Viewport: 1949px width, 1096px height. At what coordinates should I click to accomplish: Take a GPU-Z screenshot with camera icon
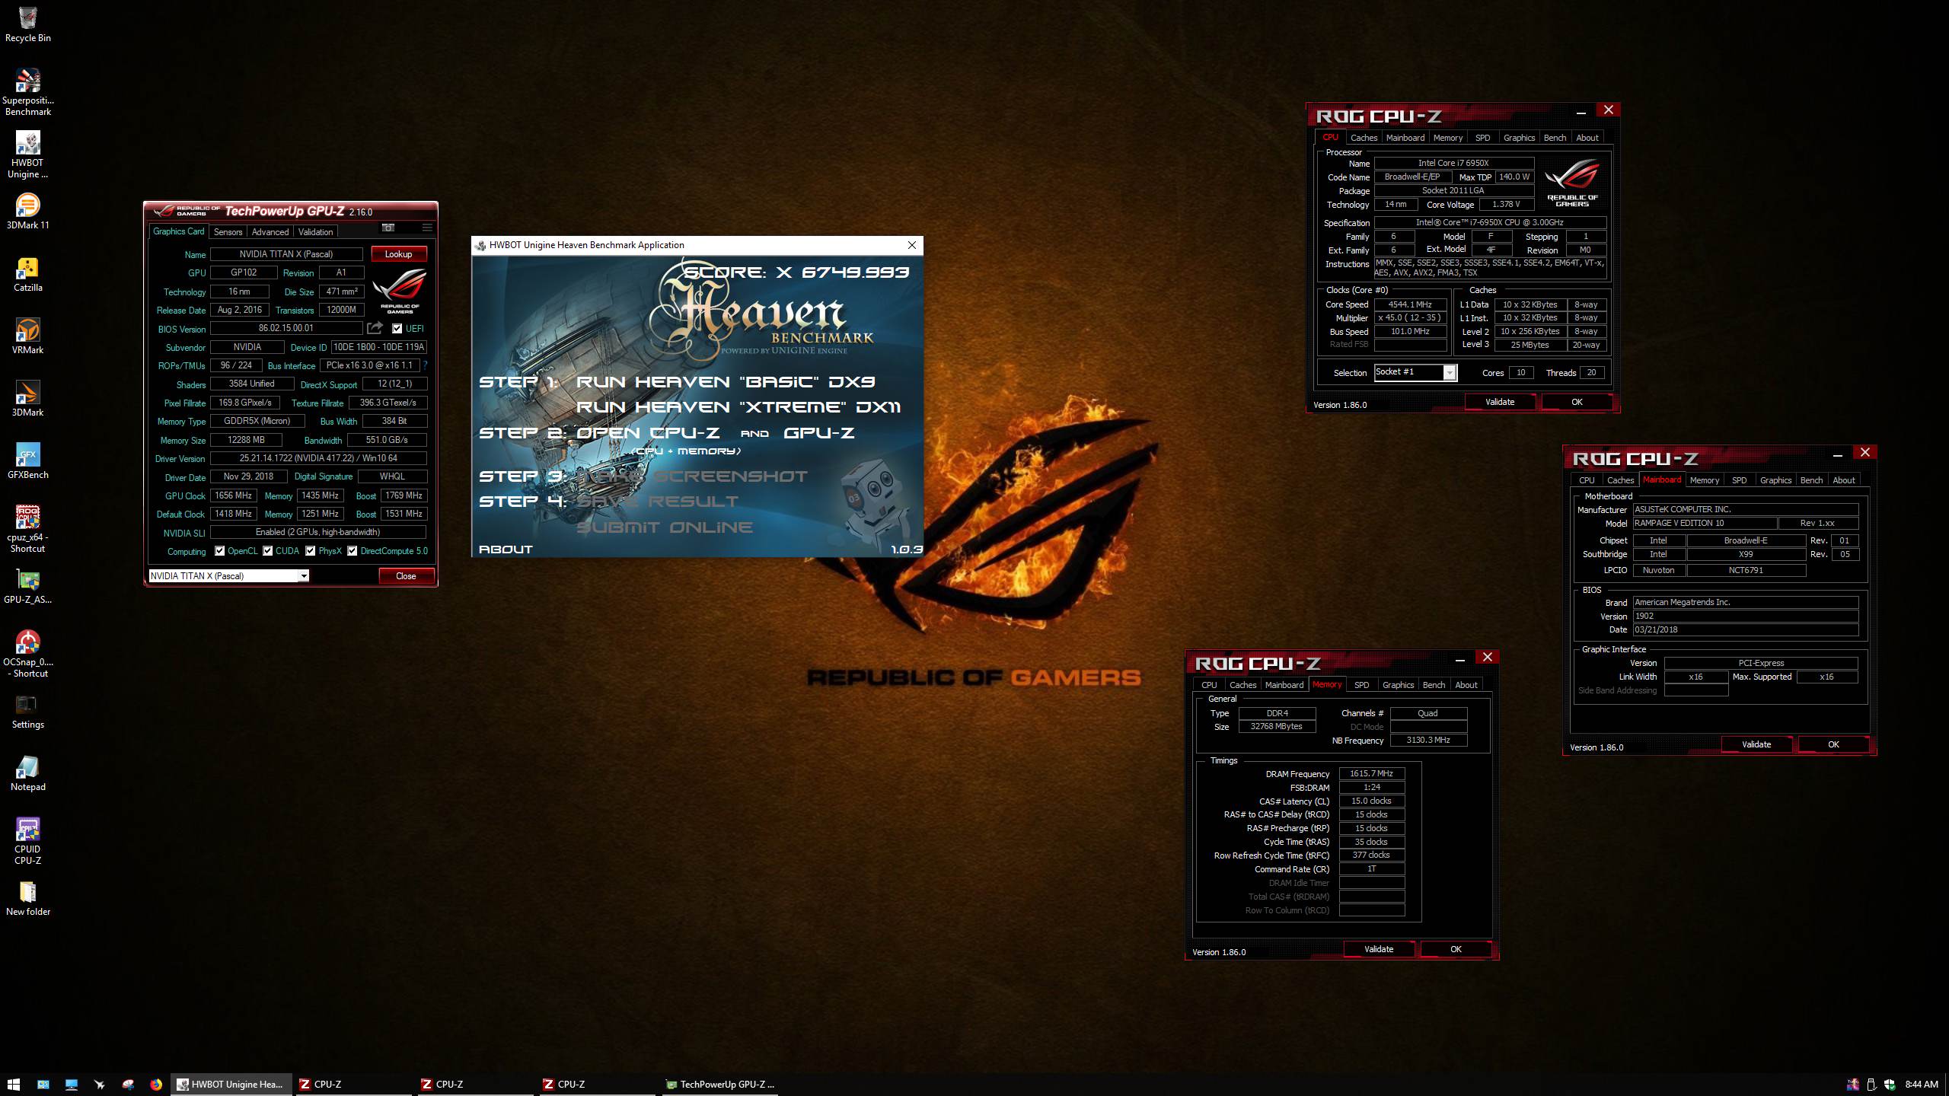[x=388, y=228]
